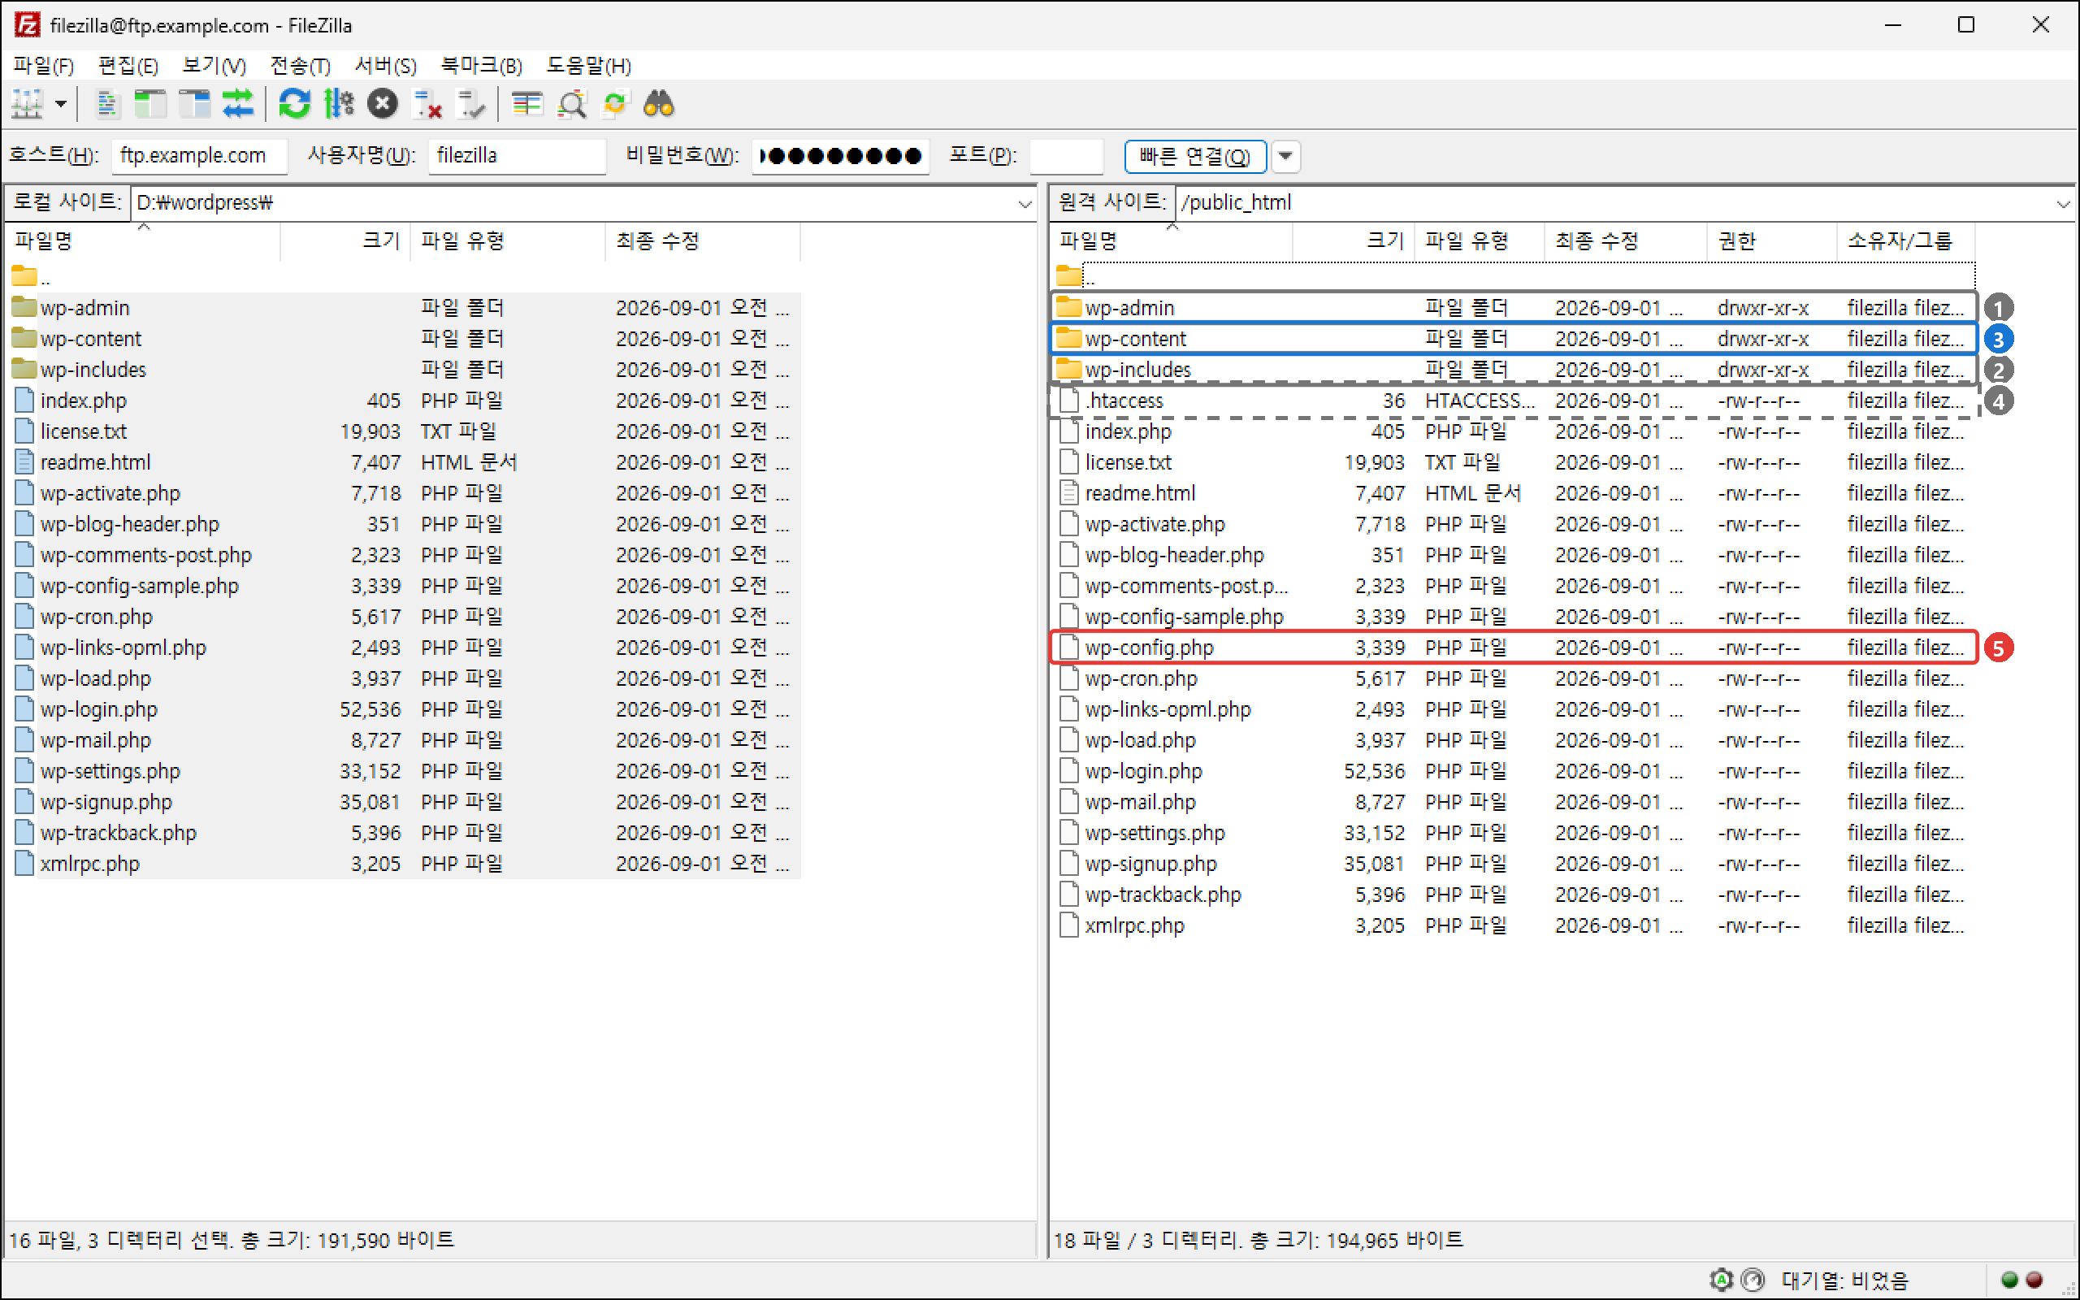Click the 빠른 연결(Q) quick connect button
This screenshot has width=2080, height=1300.
click(x=1194, y=156)
